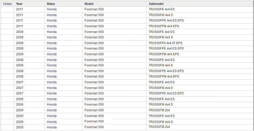
Task: Select the 2009 TRX500FPE 4x4 ES EPS cell
Action: [x=166, y=49]
